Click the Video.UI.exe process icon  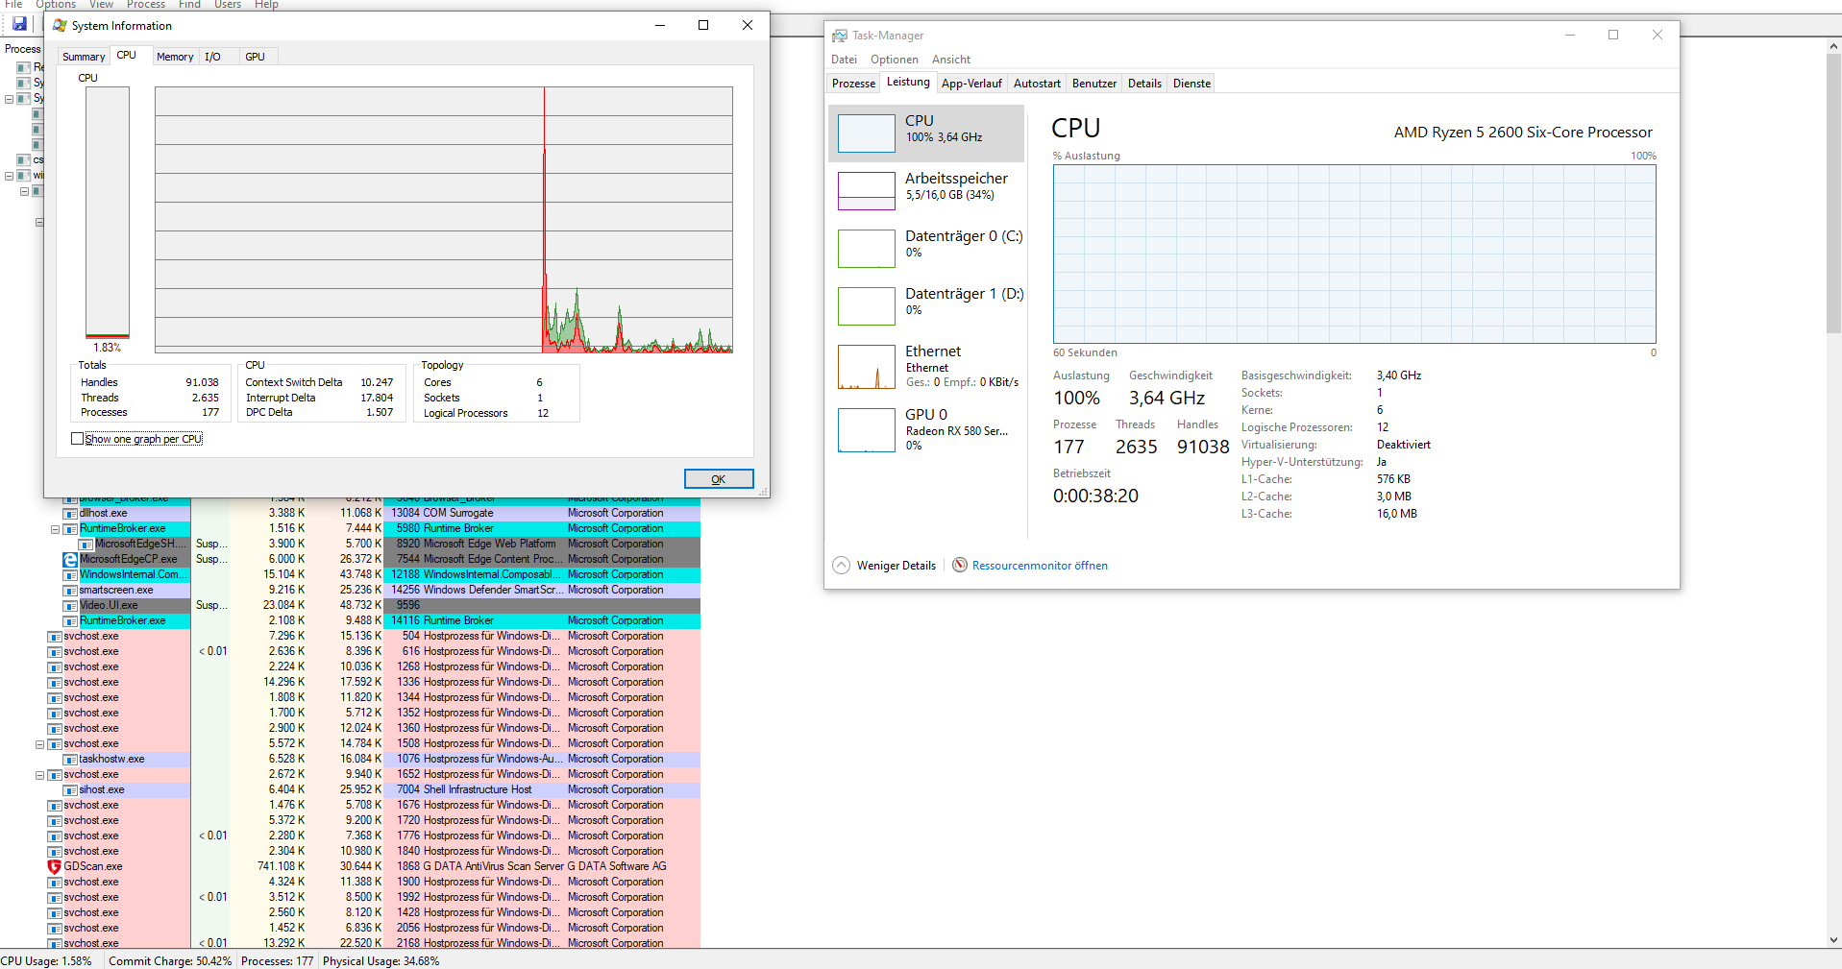click(x=70, y=605)
